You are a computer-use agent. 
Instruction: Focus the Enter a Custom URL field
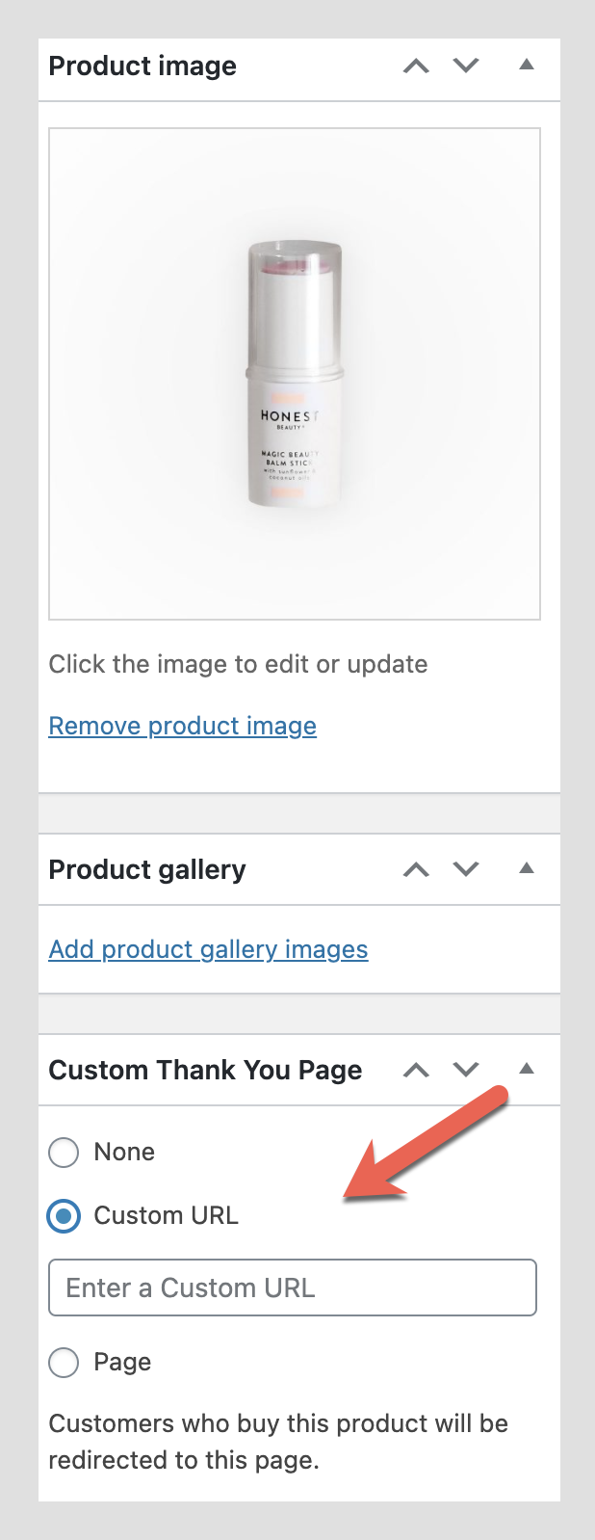pyautogui.click(x=293, y=1288)
